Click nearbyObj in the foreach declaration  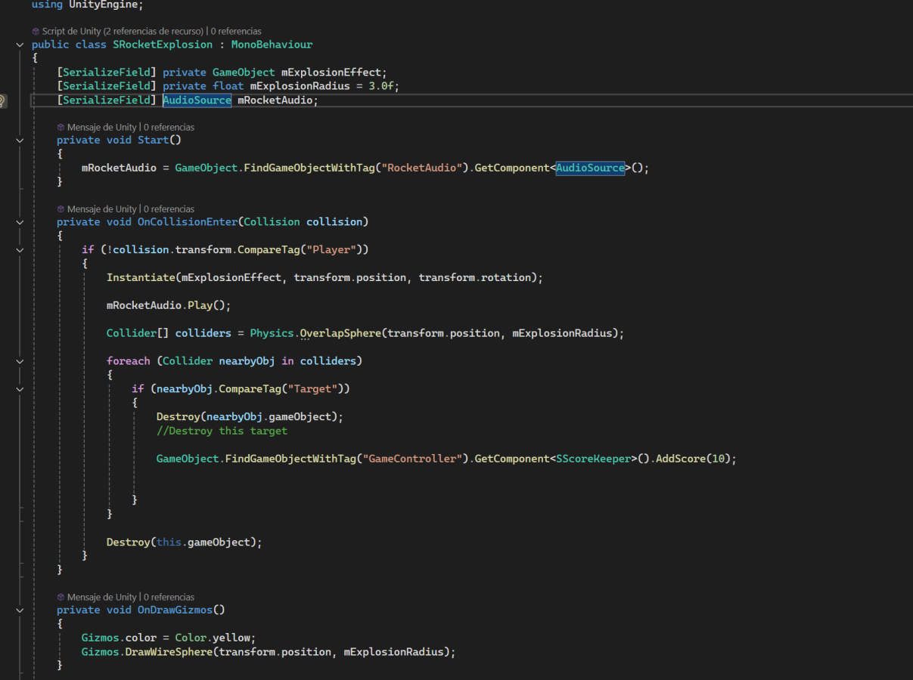247,361
